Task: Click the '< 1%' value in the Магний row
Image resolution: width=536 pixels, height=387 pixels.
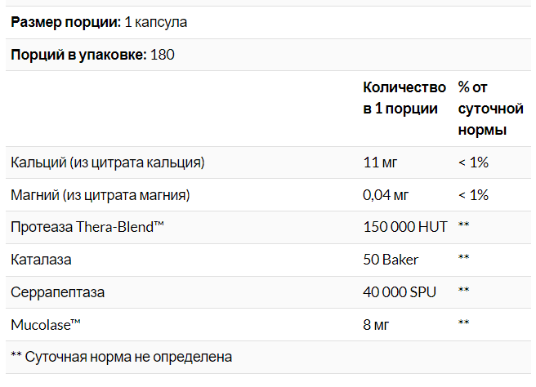Action: 473,195
